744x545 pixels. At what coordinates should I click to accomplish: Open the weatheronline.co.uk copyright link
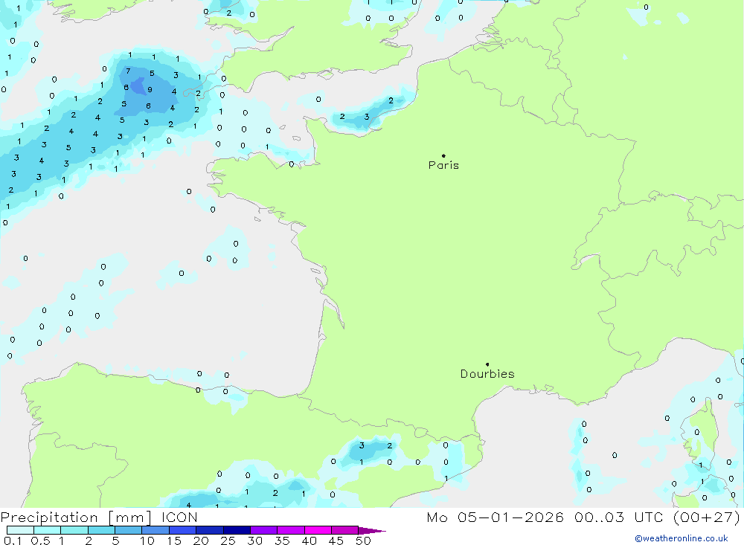tap(681, 538)
